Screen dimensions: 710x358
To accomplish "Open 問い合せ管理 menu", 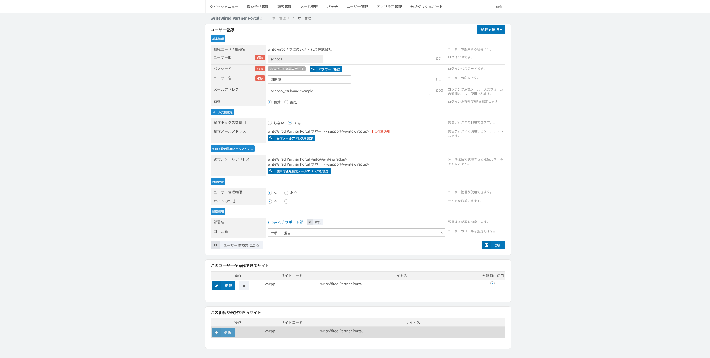I will tap(258, 7).
